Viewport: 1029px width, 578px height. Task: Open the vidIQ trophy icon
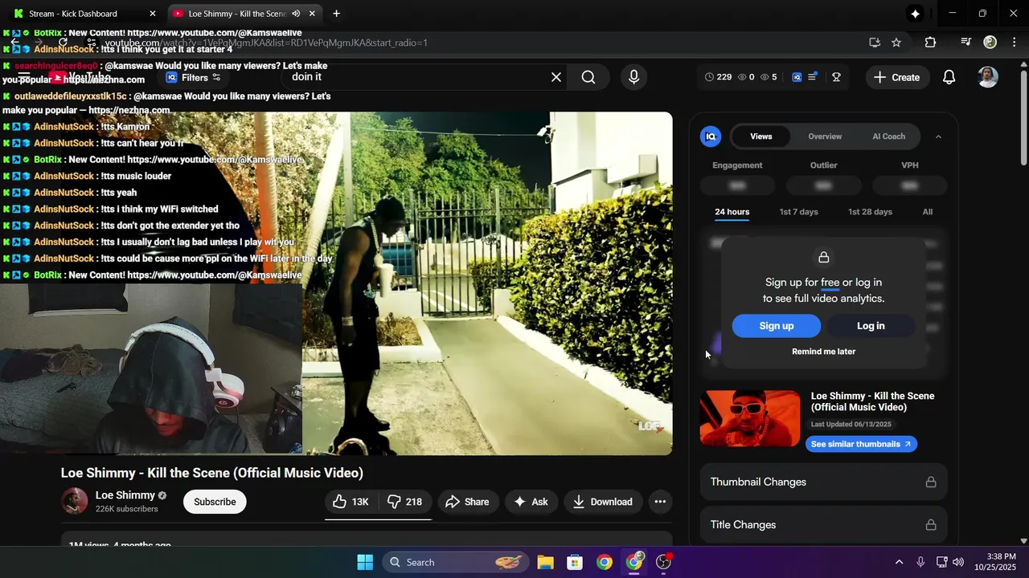[836, 77]
